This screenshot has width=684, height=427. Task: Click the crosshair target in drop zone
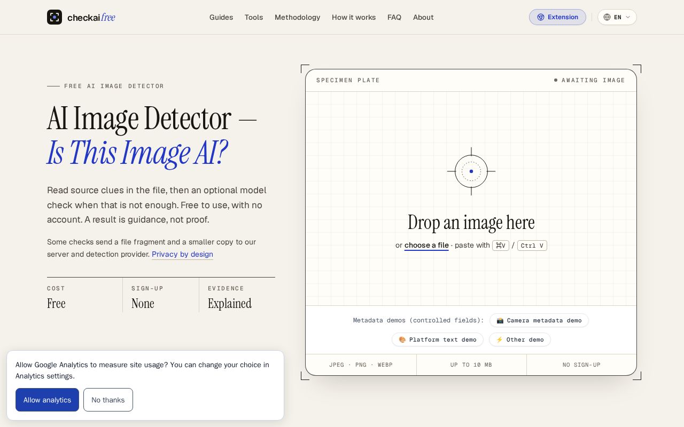coord(471,171)
